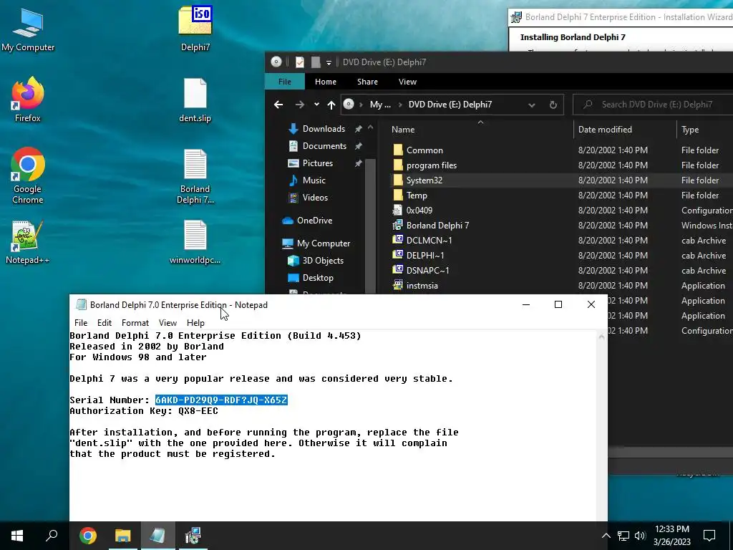
Task: Click the chevron before DVD Drive in address bar
Action: pos(400,105)
